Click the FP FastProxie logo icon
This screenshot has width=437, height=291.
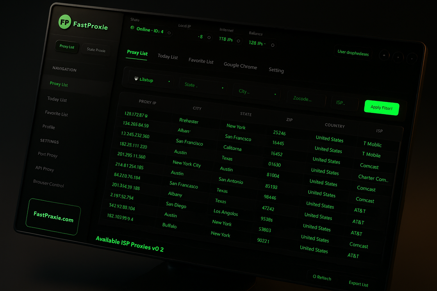pyautogui.click(x=65, y=22)
